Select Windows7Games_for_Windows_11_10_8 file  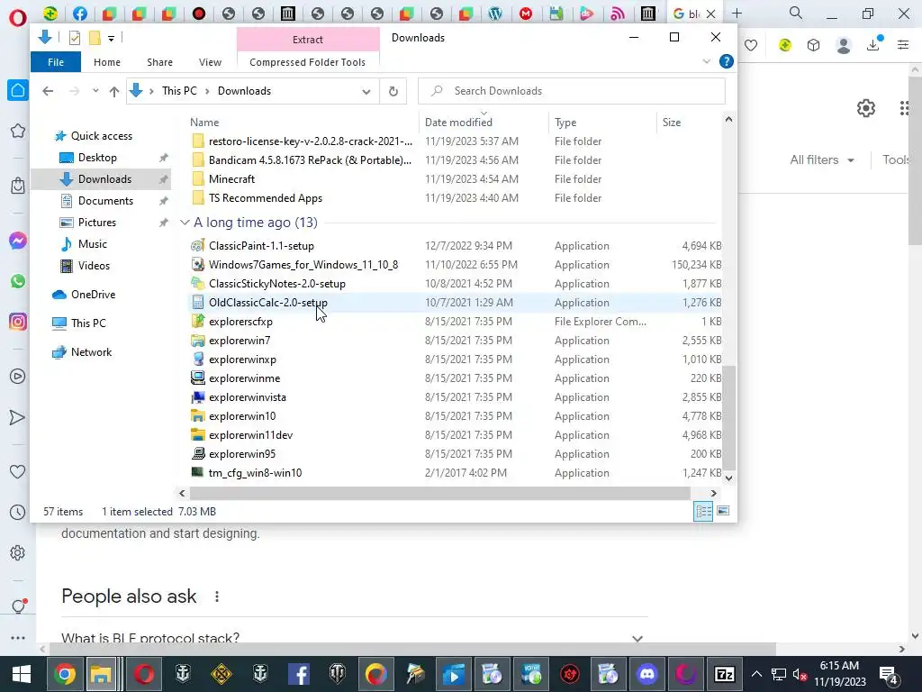click(x=303, y=265)
